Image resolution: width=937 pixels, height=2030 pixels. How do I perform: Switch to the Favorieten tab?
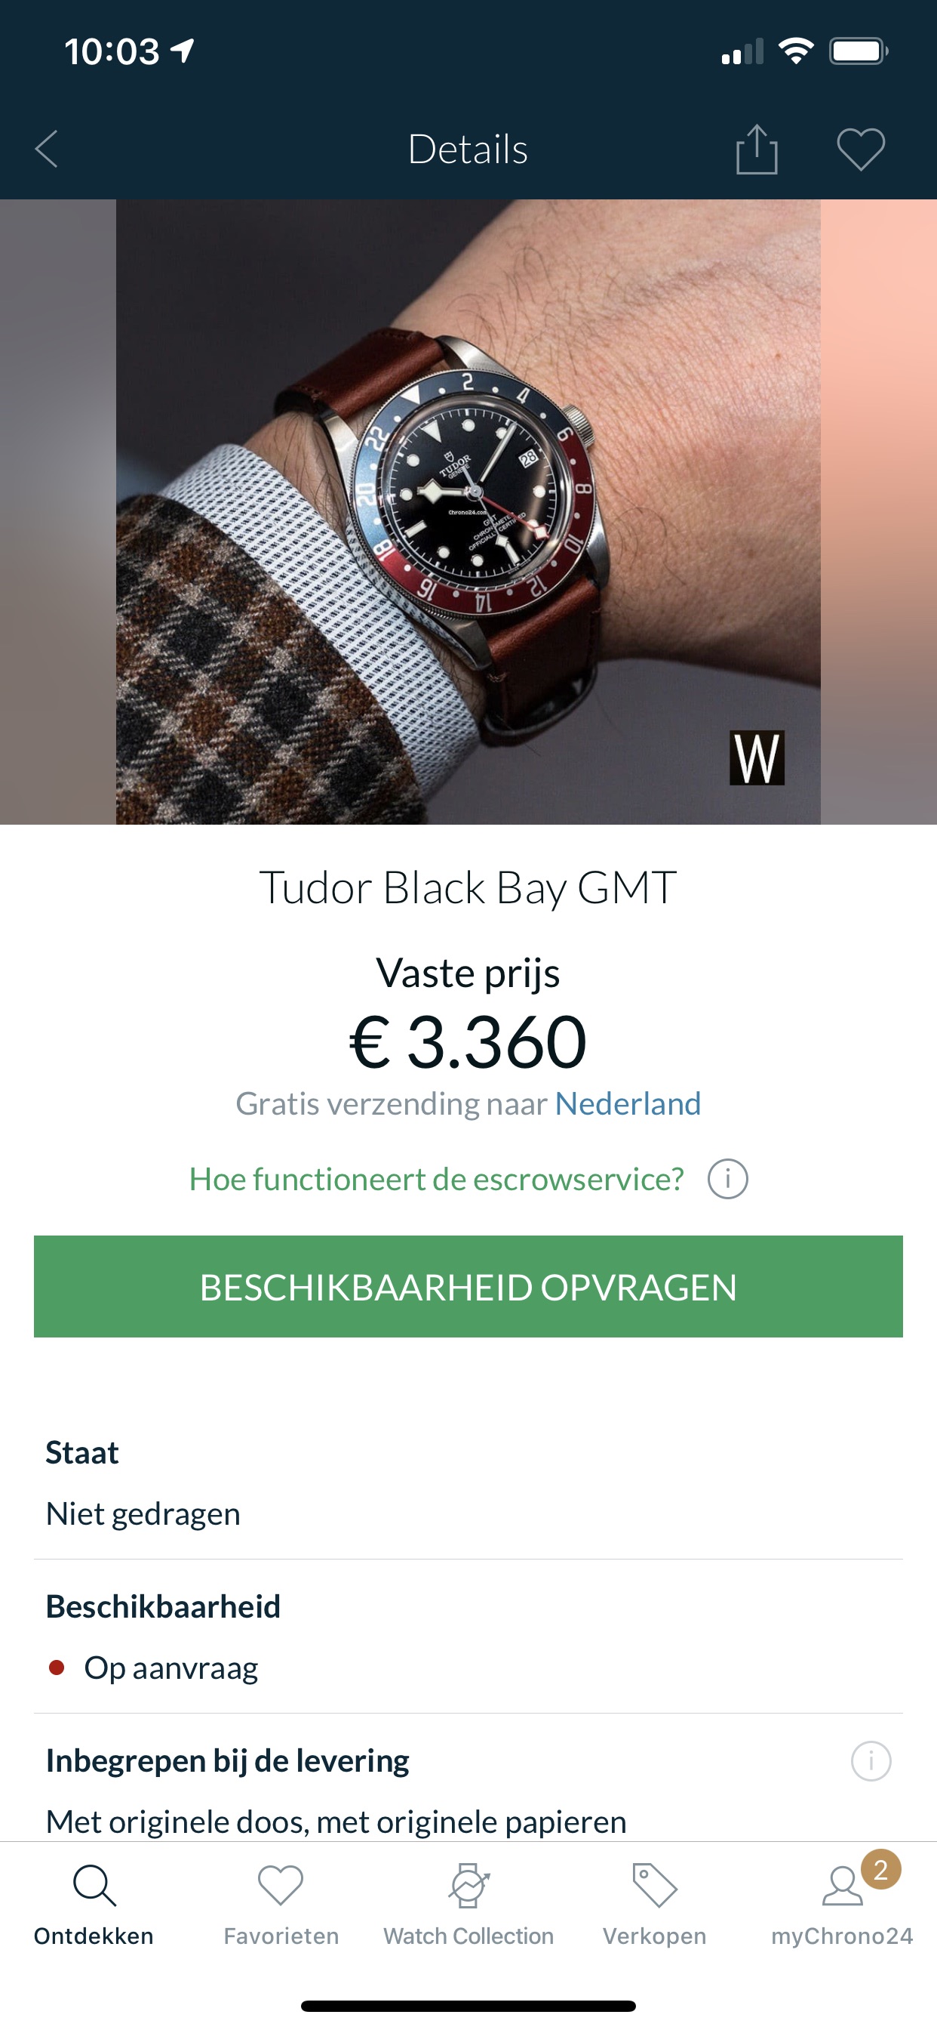coord(281,1905)
